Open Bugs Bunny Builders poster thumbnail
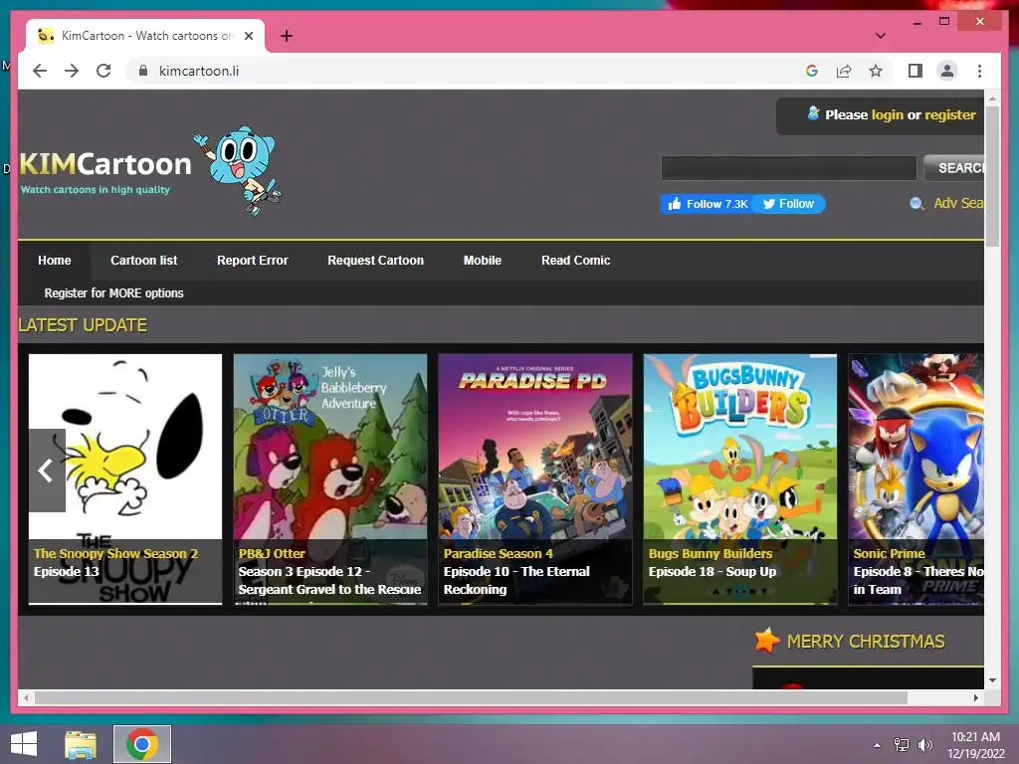The image size is (1019, 764). (x=740, y=478)
